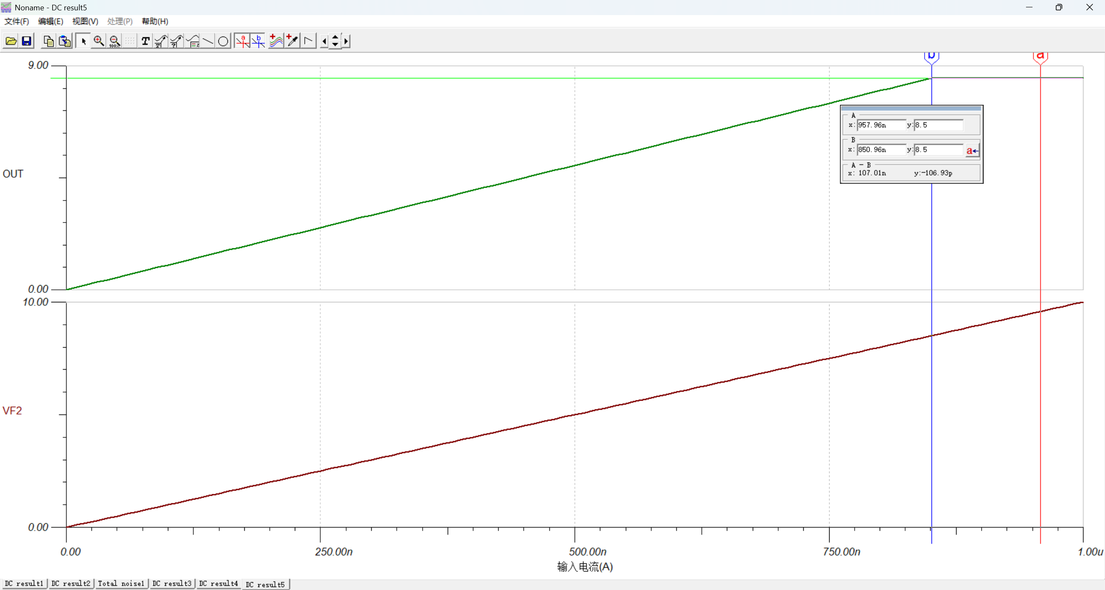This screenshot has width=1105, height=590.
Task: Open the 视图(V) menu
Action: click(x=85, y=21)
